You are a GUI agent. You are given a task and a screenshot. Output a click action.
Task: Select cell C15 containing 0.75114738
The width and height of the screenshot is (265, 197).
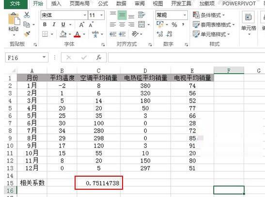[x=99, y=183]
